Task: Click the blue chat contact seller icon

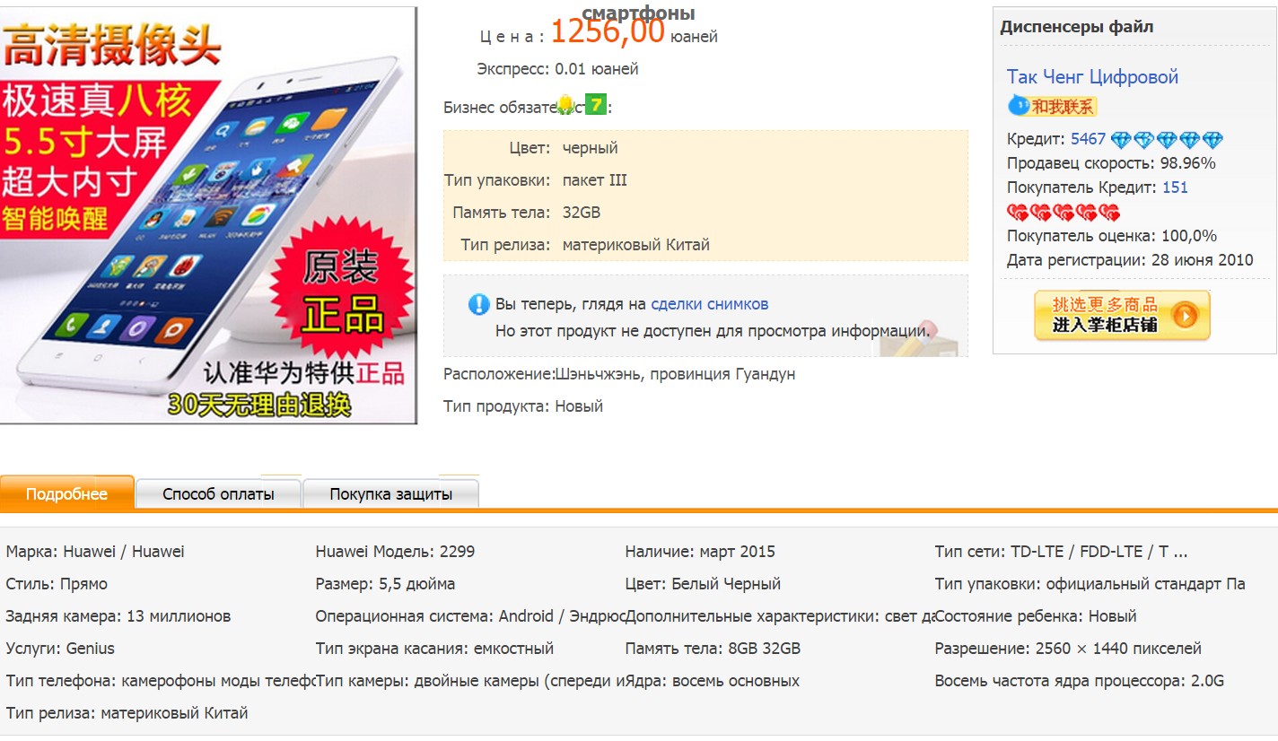Action: click(1018, 106)
